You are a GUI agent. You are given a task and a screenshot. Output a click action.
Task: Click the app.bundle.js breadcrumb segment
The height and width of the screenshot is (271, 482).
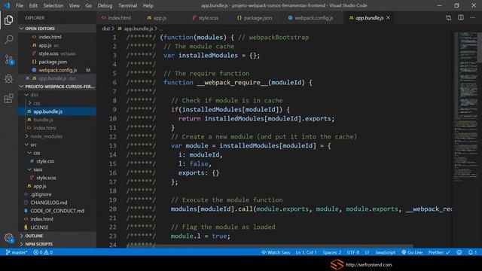point(136,29)
